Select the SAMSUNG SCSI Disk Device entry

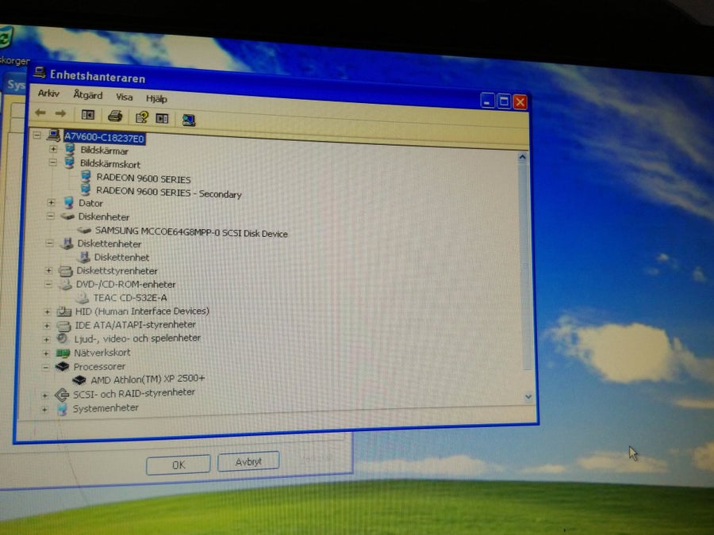point(182,232)
